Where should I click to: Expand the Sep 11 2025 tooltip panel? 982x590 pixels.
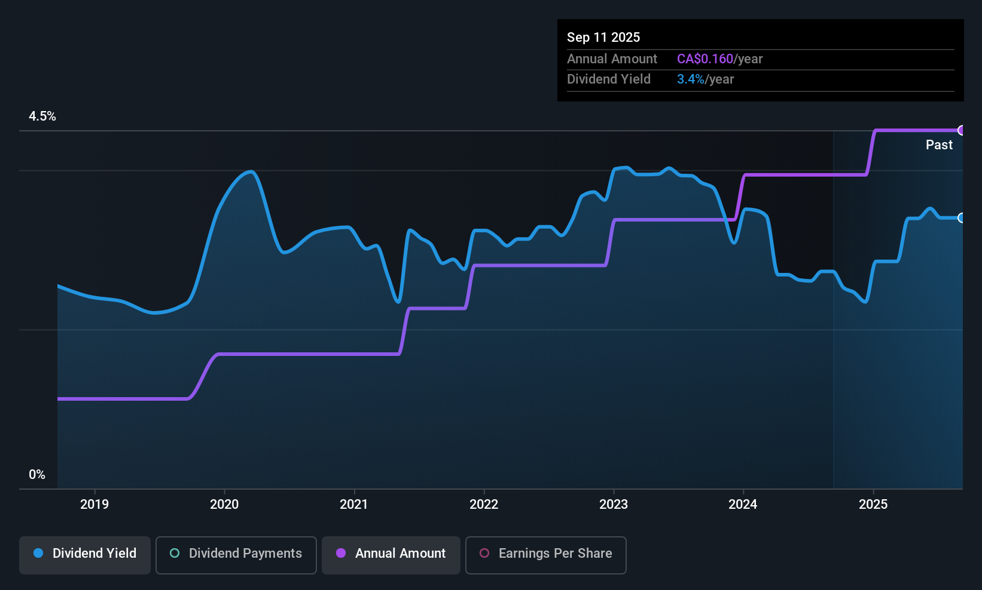tap(760, 60)
